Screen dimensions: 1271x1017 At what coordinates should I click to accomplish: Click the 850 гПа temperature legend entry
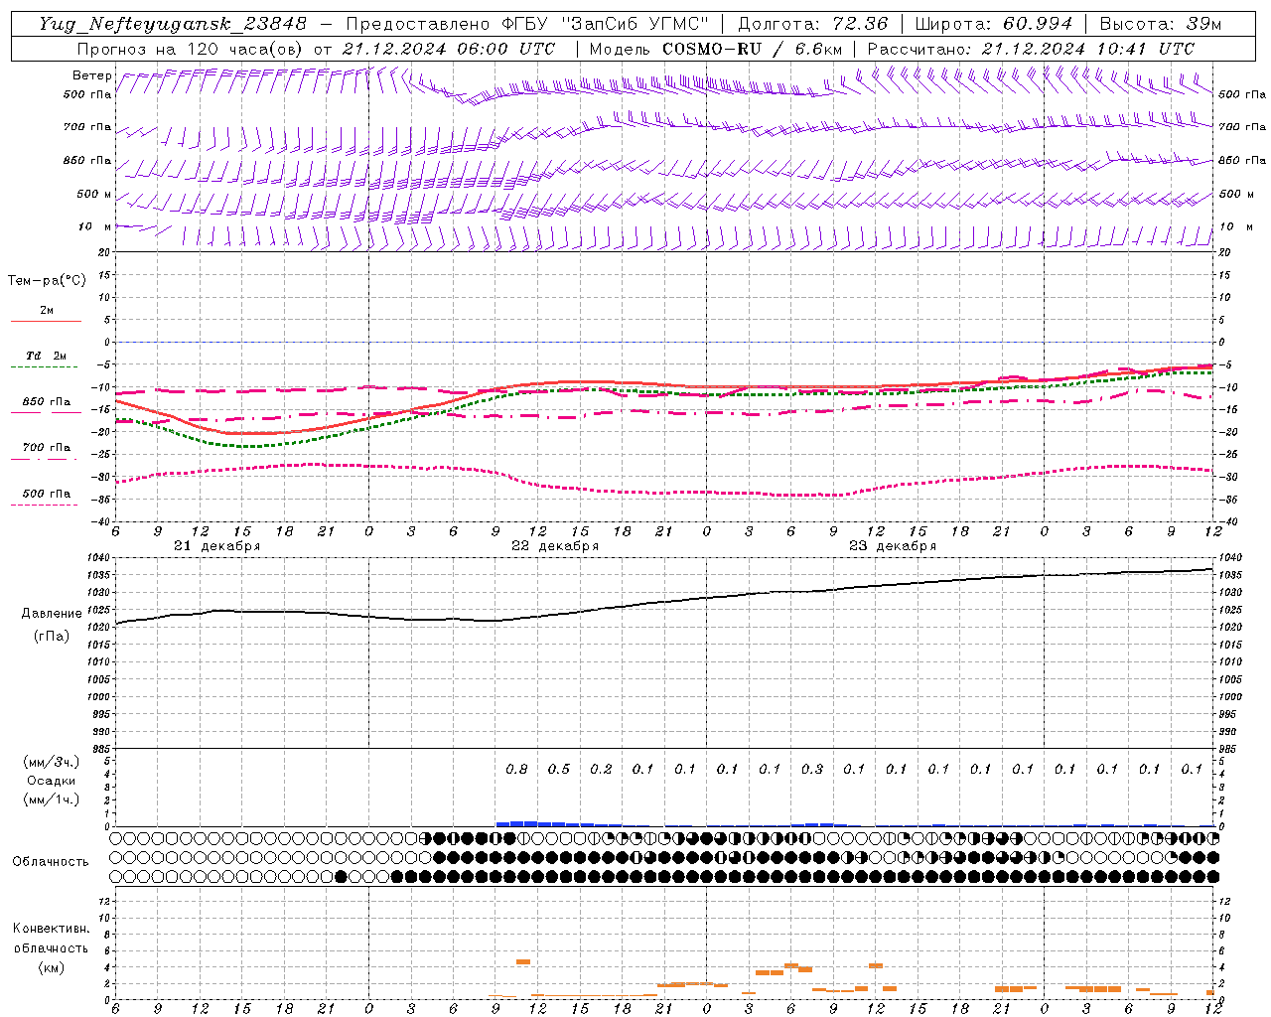(46, 402)
